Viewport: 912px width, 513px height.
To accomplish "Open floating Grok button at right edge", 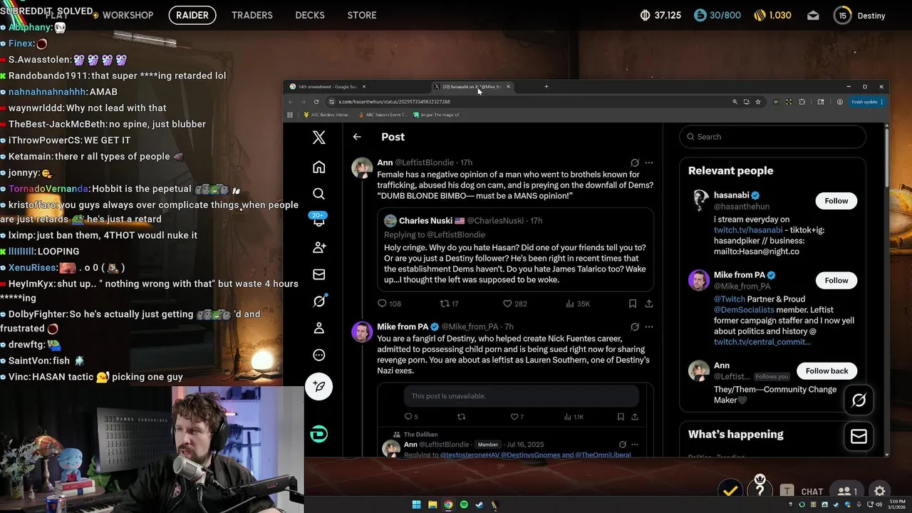I will pyautogui.click(x=859, y=400).
